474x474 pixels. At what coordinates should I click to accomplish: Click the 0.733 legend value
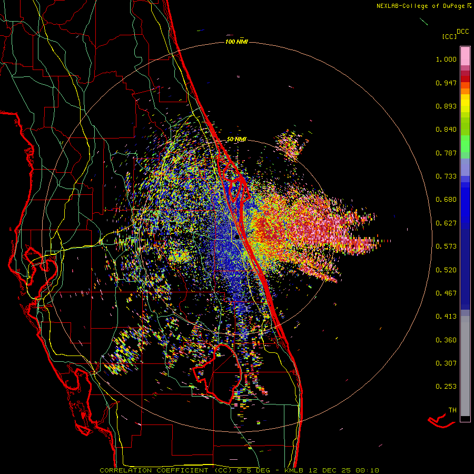[x=446, y=176]
